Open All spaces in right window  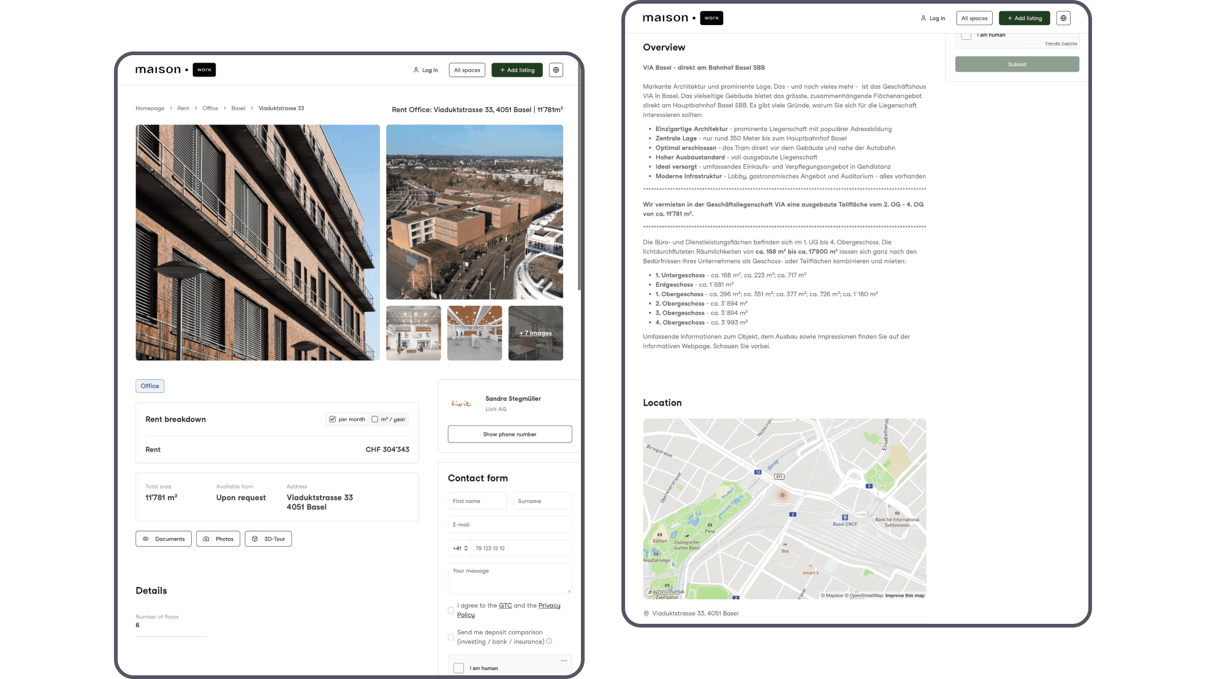[x=974, y=18]
